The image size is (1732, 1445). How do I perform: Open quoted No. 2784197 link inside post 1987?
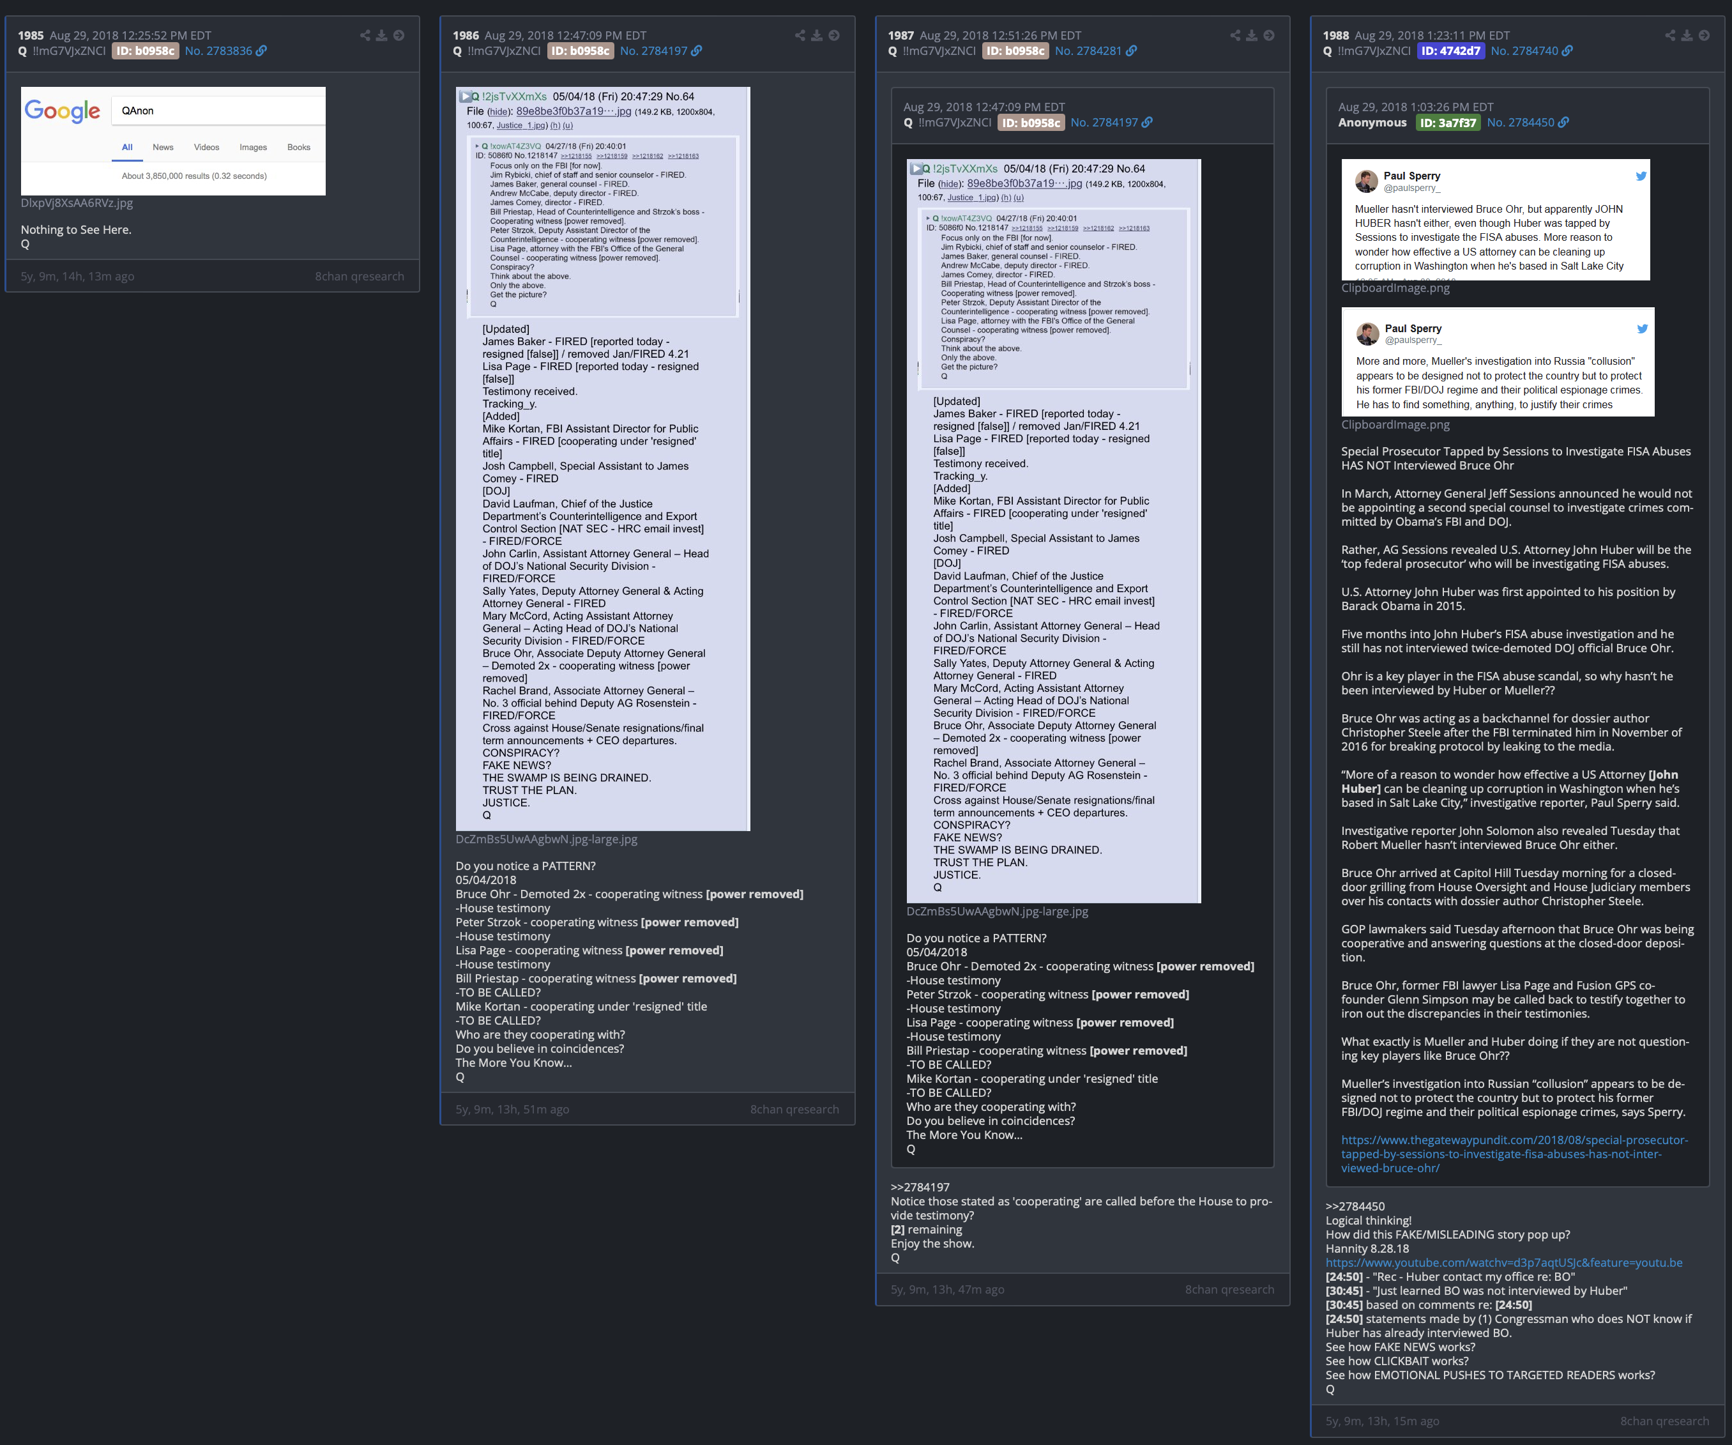(x=1104, y=123)
